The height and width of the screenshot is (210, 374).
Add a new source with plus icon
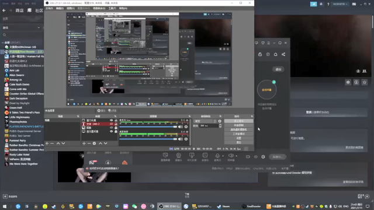click(x=84, y=143)
